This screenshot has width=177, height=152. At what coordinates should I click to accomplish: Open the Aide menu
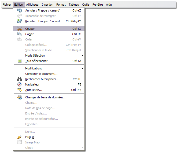pos(109,5)
